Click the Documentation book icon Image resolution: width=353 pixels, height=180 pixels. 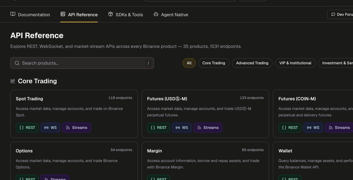(13, 14)
